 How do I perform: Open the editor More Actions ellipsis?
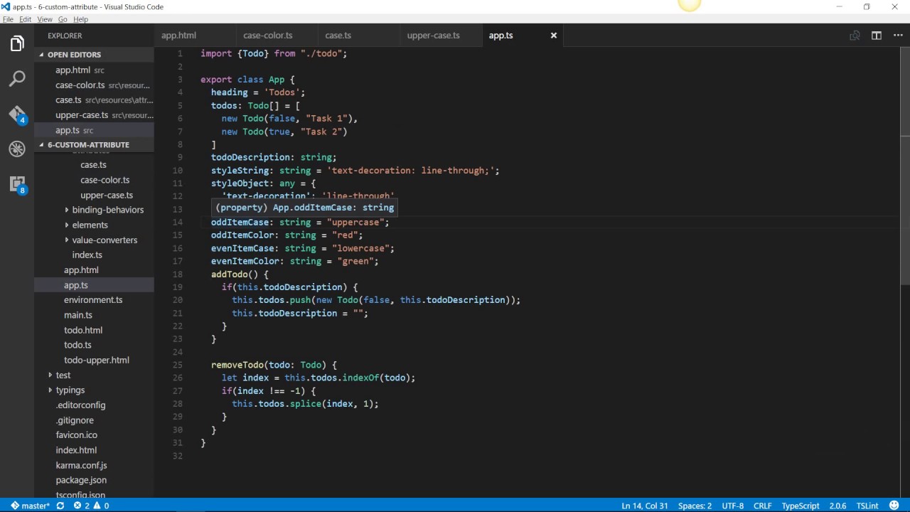(897, 36)
